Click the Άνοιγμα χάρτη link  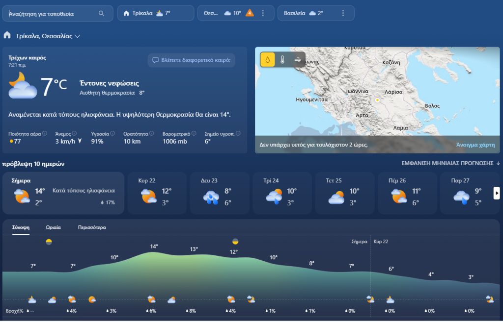click(x=475, y=145)
